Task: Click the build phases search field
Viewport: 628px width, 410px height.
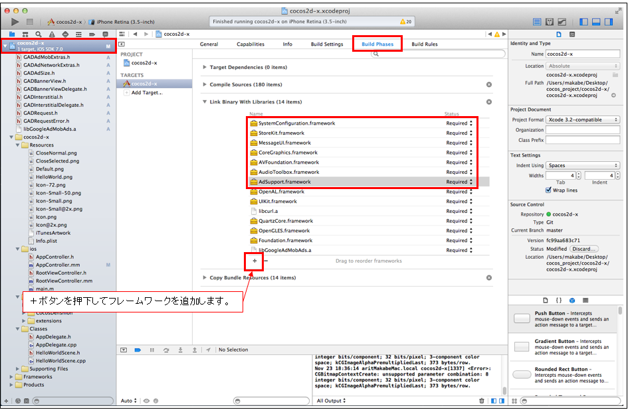Action: (438, 54)
